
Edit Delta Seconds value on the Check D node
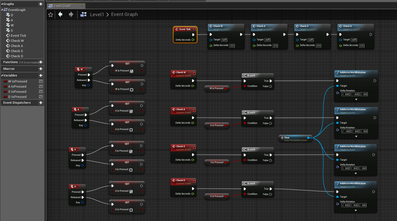coord(362,45)
